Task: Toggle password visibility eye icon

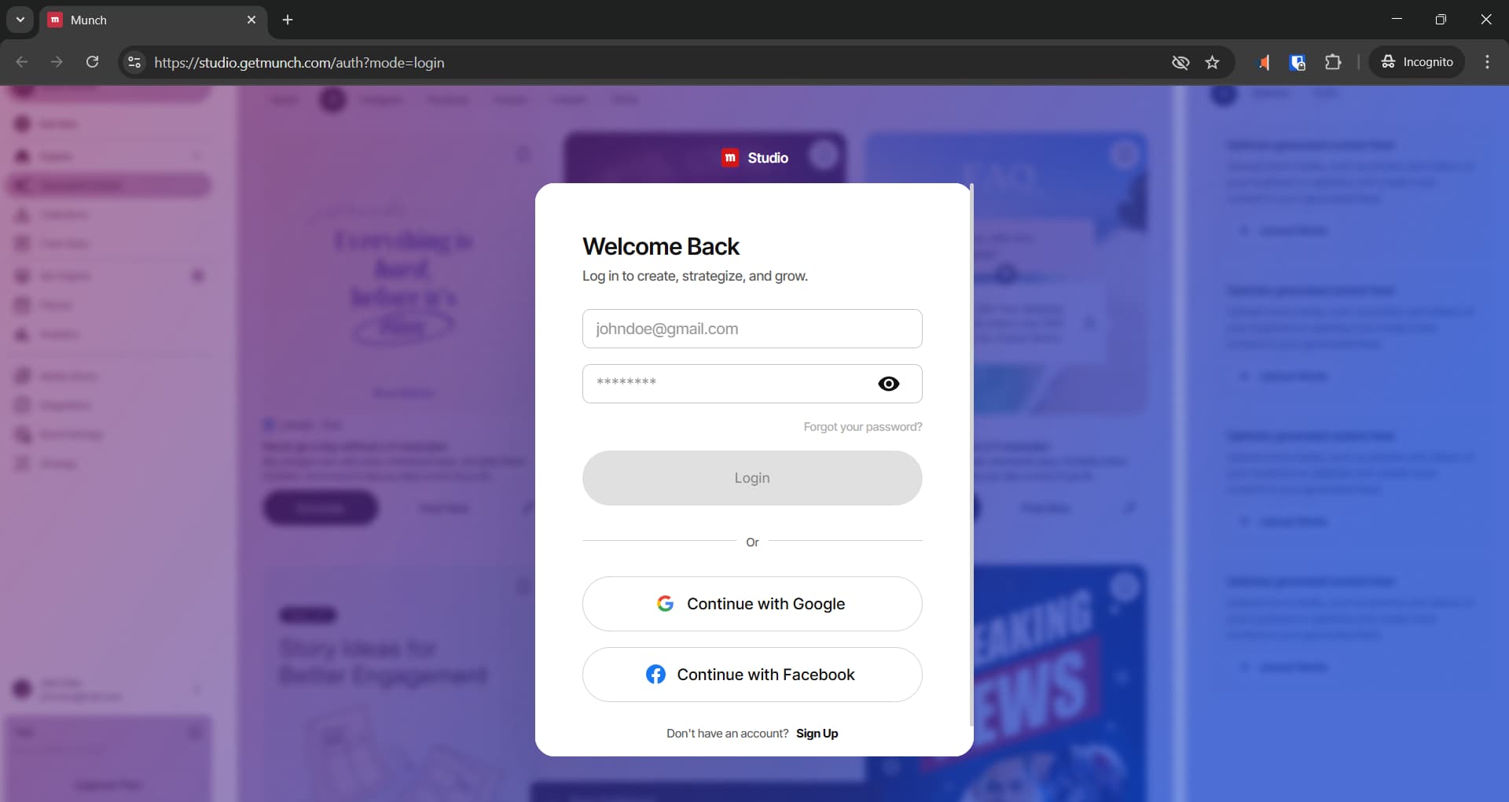Action: click(888, 384)
